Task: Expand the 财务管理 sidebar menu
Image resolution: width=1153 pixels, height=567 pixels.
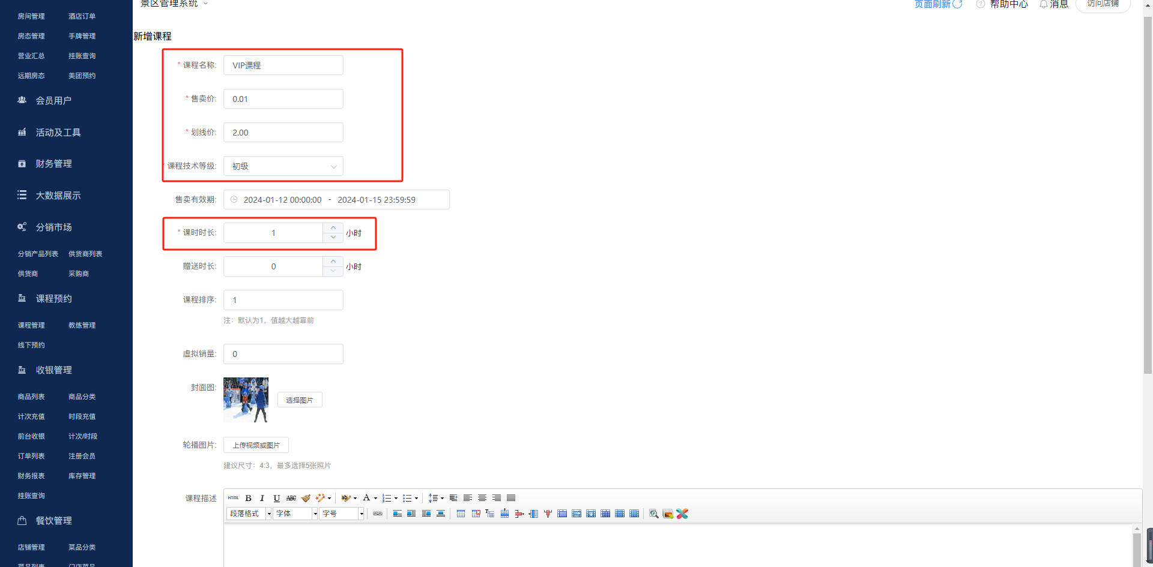Action: pyautogui.click(x=53, y=164)
